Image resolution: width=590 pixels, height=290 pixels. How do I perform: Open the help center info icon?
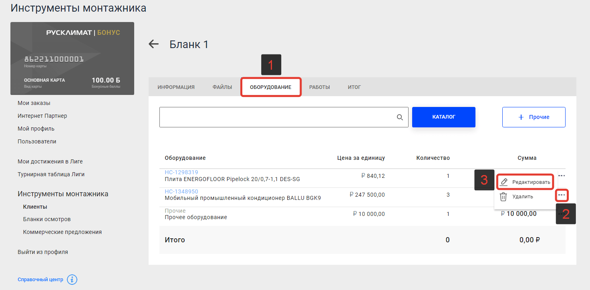tap(72, 280)
